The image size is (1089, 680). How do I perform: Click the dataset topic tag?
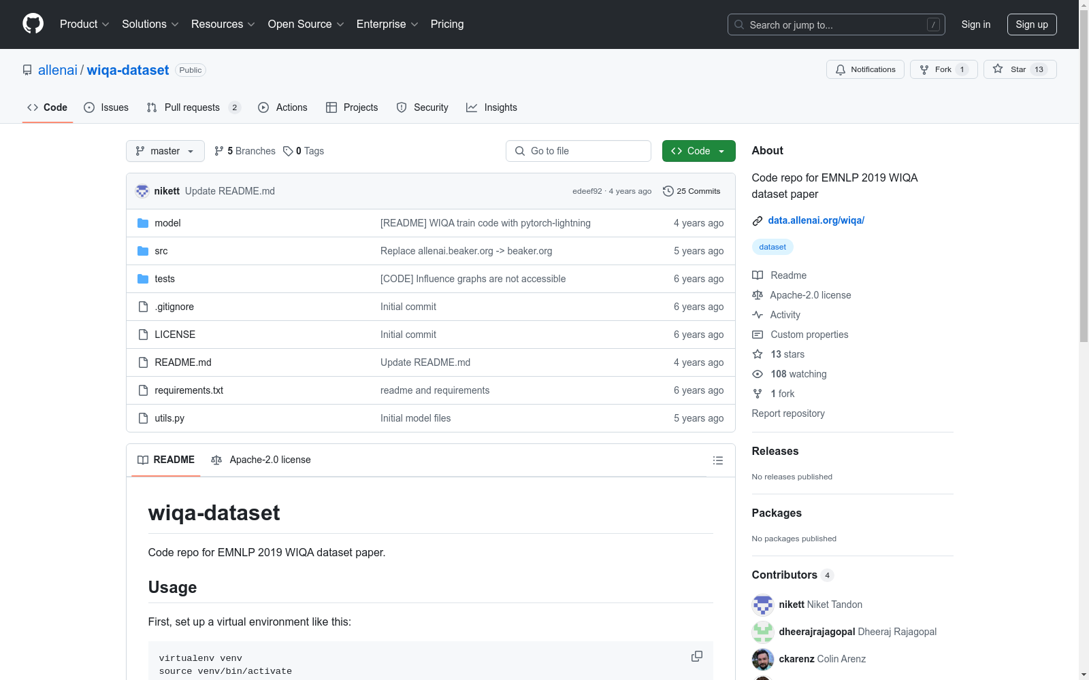pyautogui.click(x=773, y=247)
